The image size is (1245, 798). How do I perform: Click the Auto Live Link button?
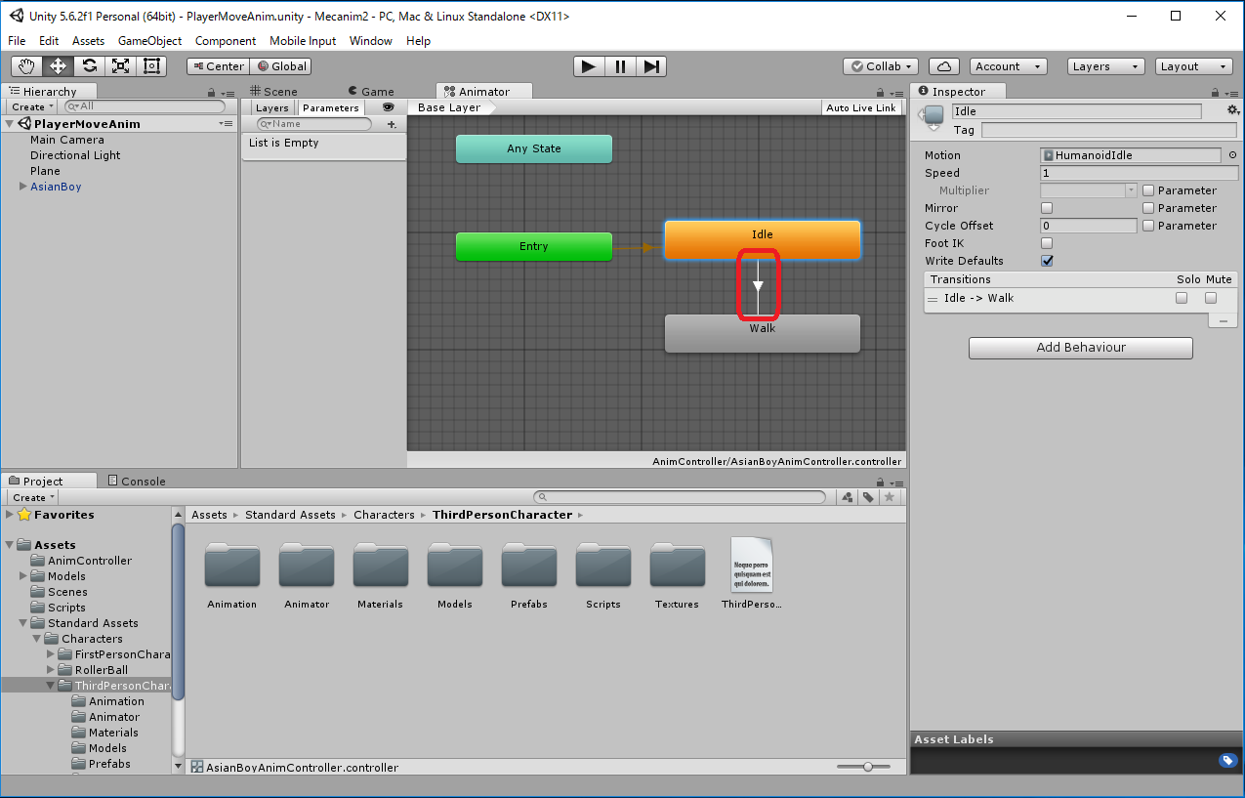860,107
